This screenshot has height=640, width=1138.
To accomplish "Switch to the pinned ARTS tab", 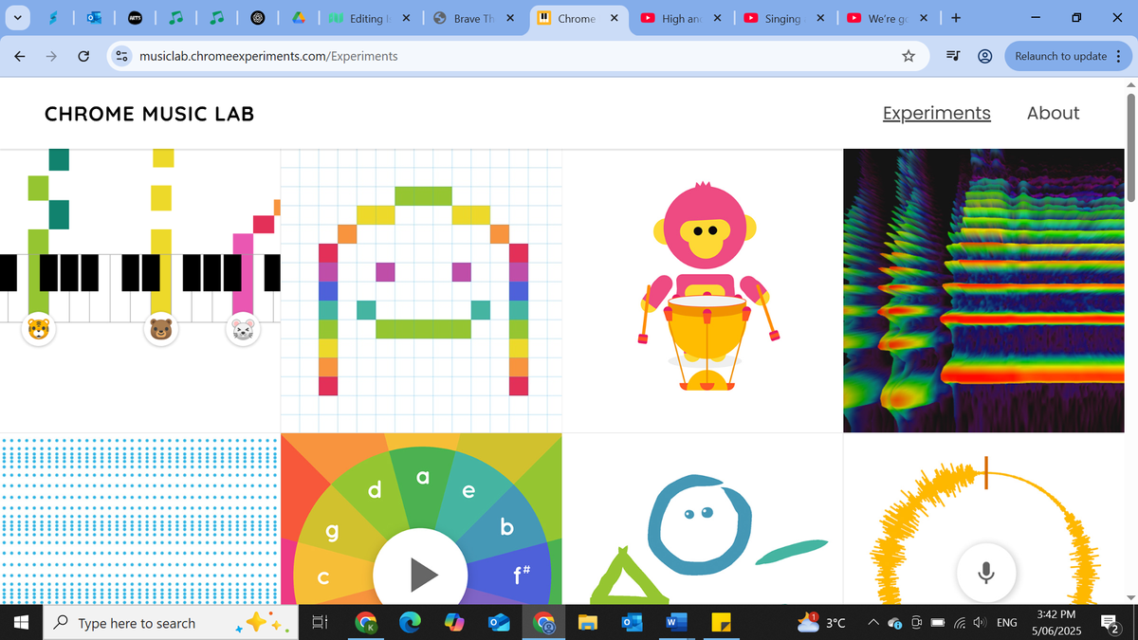I will click(x=135, y=18).
